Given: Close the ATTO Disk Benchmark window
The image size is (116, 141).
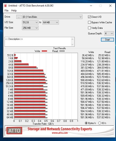Looking at the screenshot, I should (x=110, y=6).
